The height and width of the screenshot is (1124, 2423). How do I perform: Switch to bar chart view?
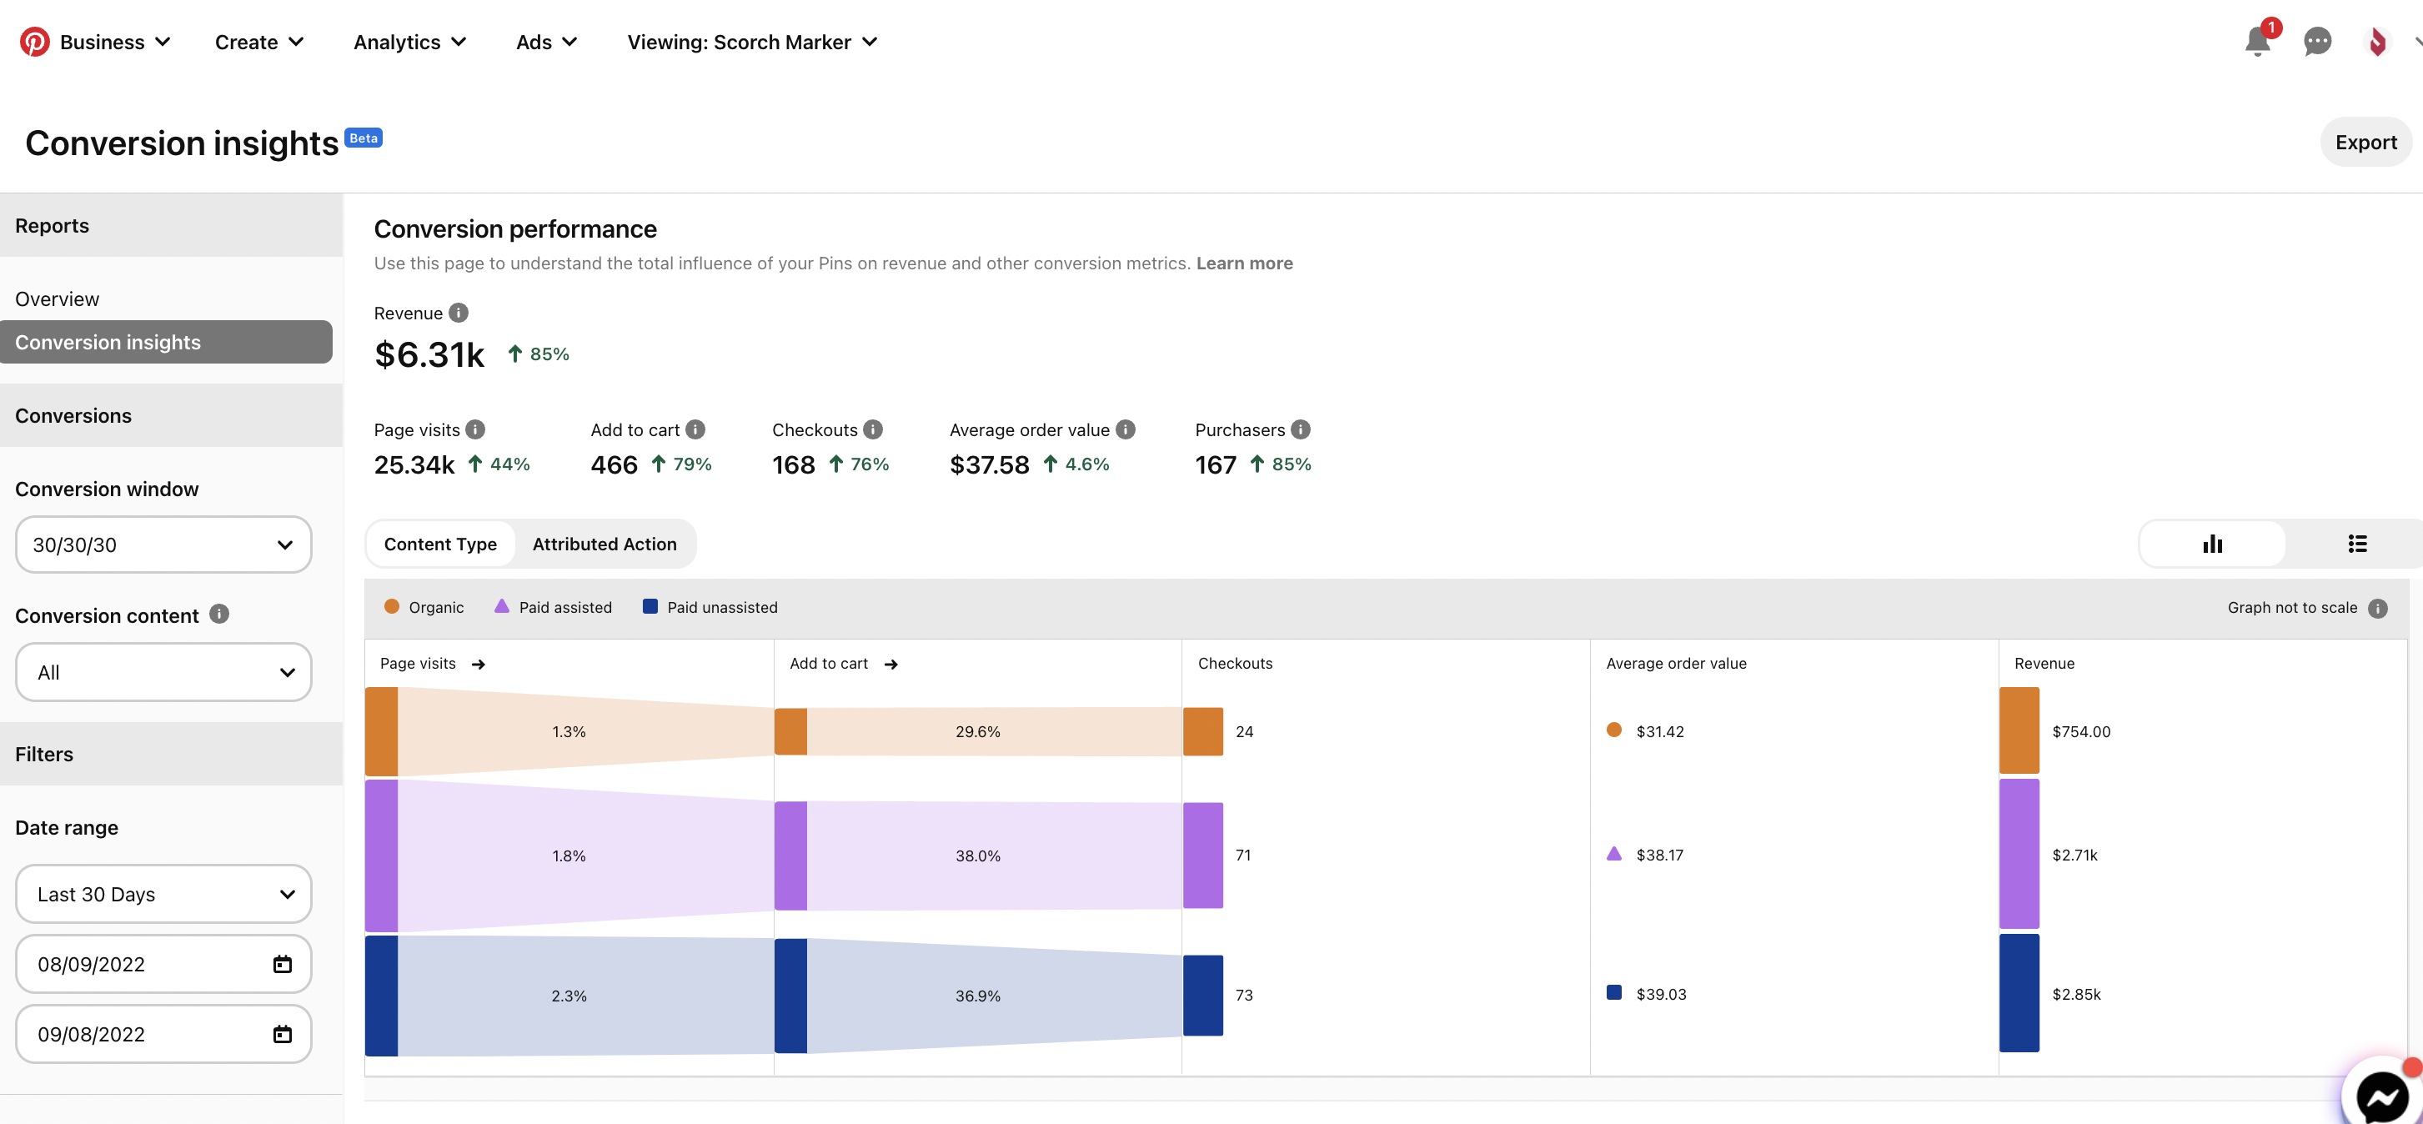2212,544
